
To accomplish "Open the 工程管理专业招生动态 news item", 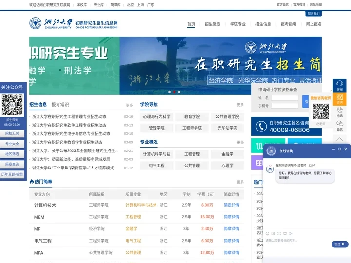I will (x=69, y=117).
